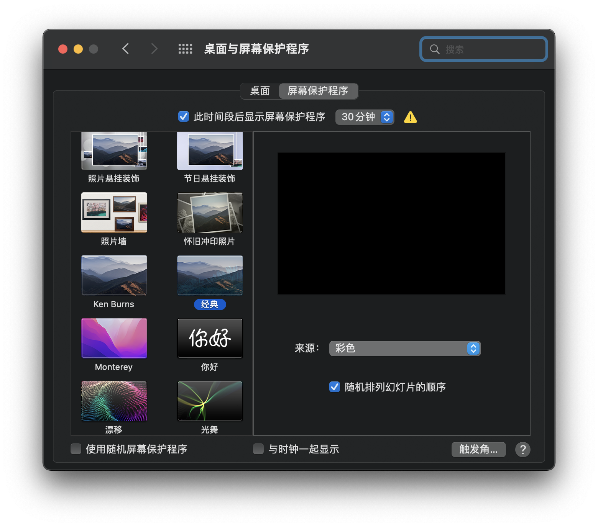Uncheck 随机排列幻灯片的顺序

click(x=335, y=387)
